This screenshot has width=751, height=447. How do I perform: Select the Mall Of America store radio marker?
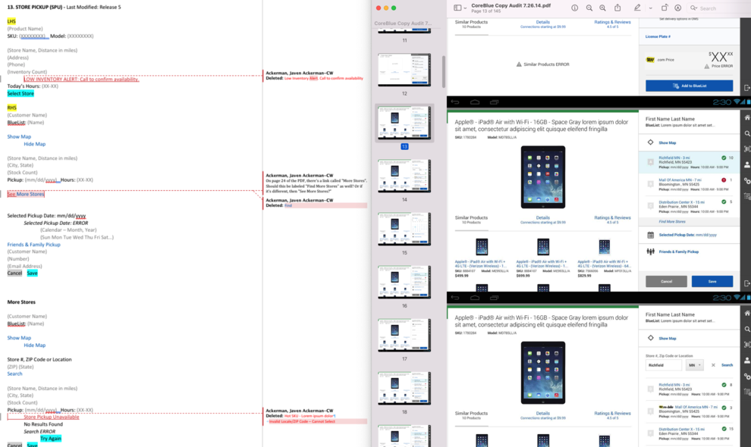(650, 183)
